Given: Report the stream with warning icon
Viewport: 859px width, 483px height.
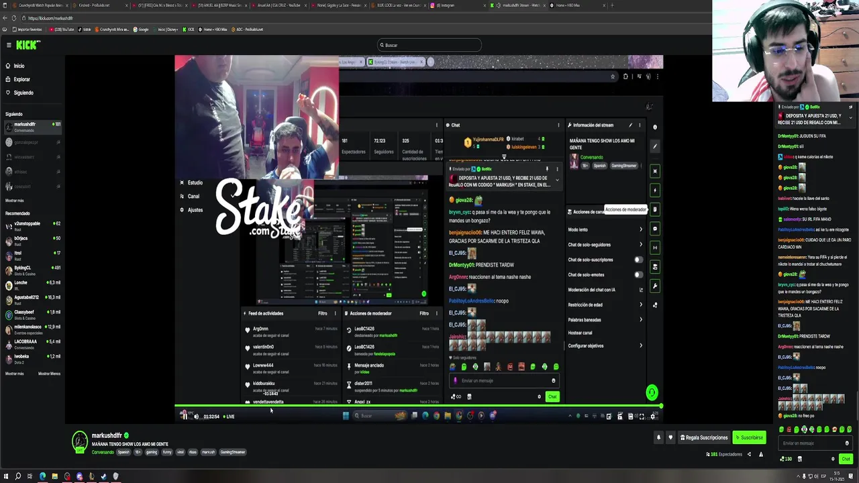Looking at the screenshot, I should click(x=761, y=454).
